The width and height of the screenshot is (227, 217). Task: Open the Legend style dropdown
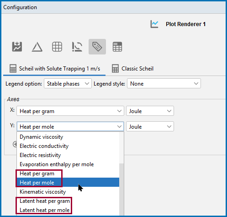(164, 83)
